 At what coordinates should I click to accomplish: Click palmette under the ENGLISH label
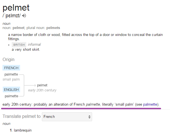[11, 96]
